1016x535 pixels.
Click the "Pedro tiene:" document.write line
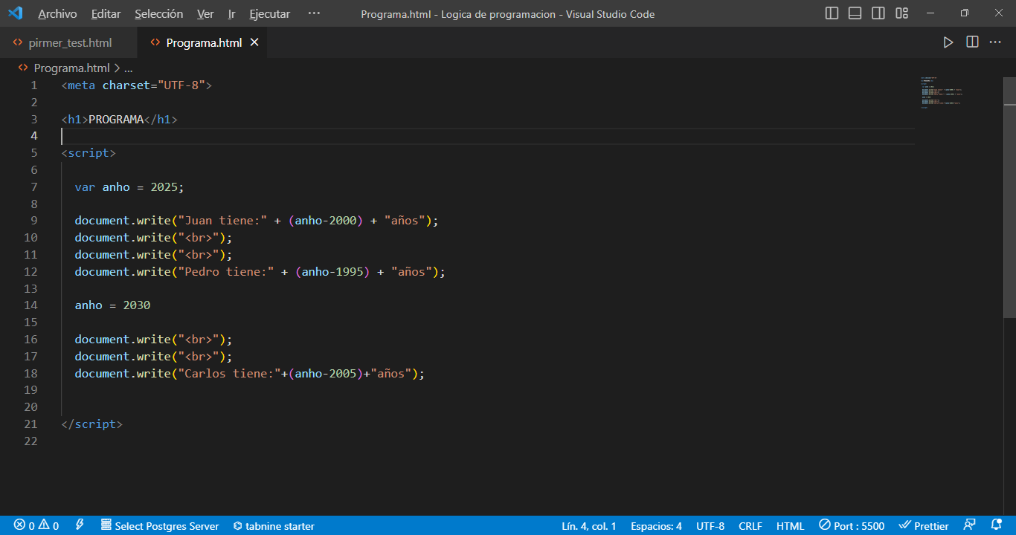[x=260, y=272]
